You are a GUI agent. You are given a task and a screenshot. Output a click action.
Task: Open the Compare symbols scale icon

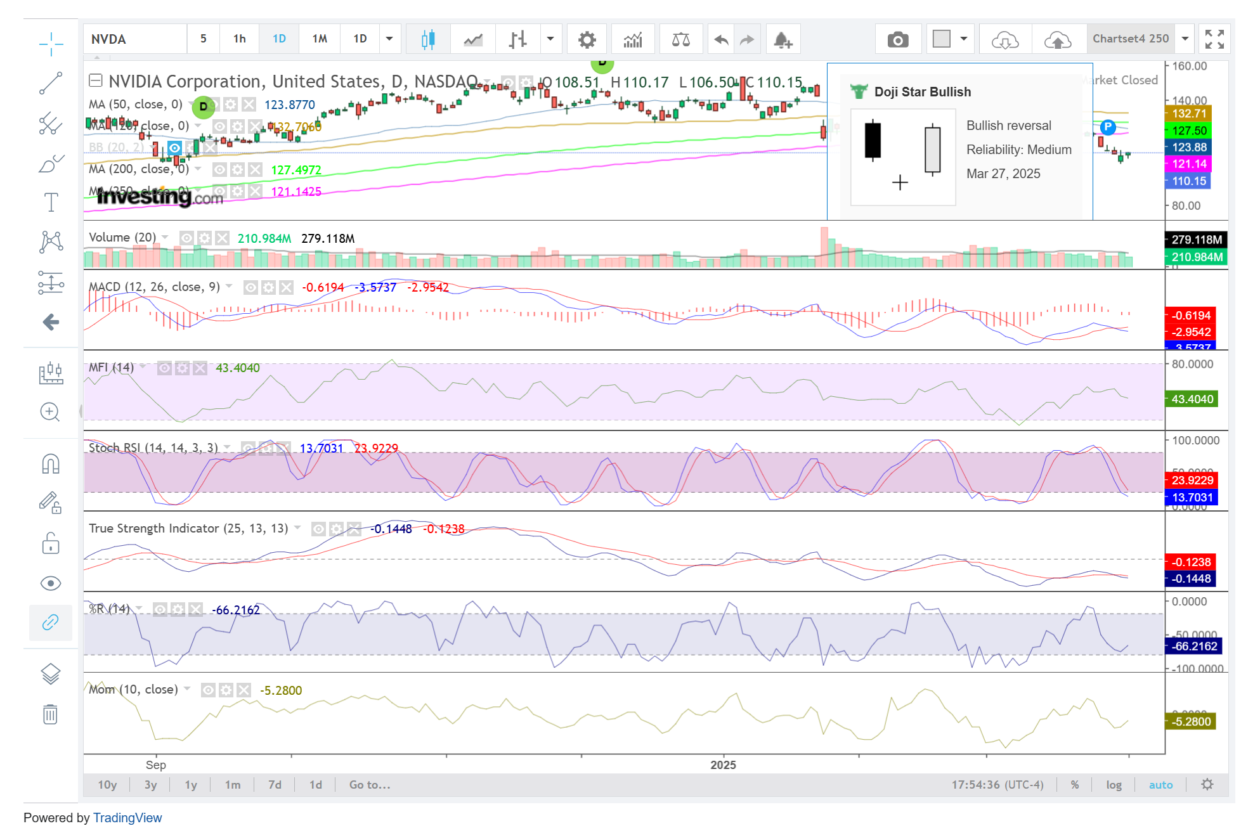point(680,39)
